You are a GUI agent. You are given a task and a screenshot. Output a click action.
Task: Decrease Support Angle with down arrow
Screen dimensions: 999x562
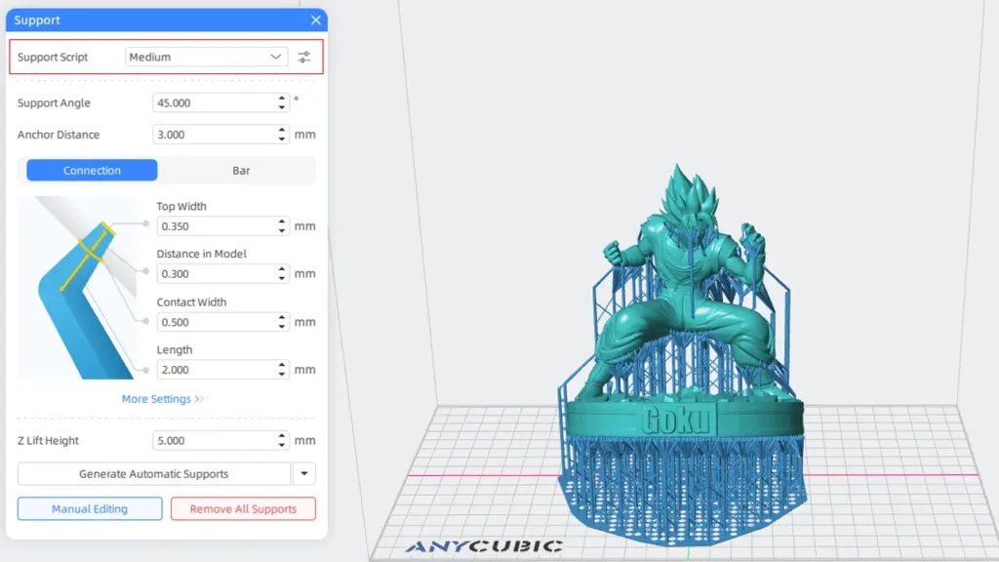[282, 107]
